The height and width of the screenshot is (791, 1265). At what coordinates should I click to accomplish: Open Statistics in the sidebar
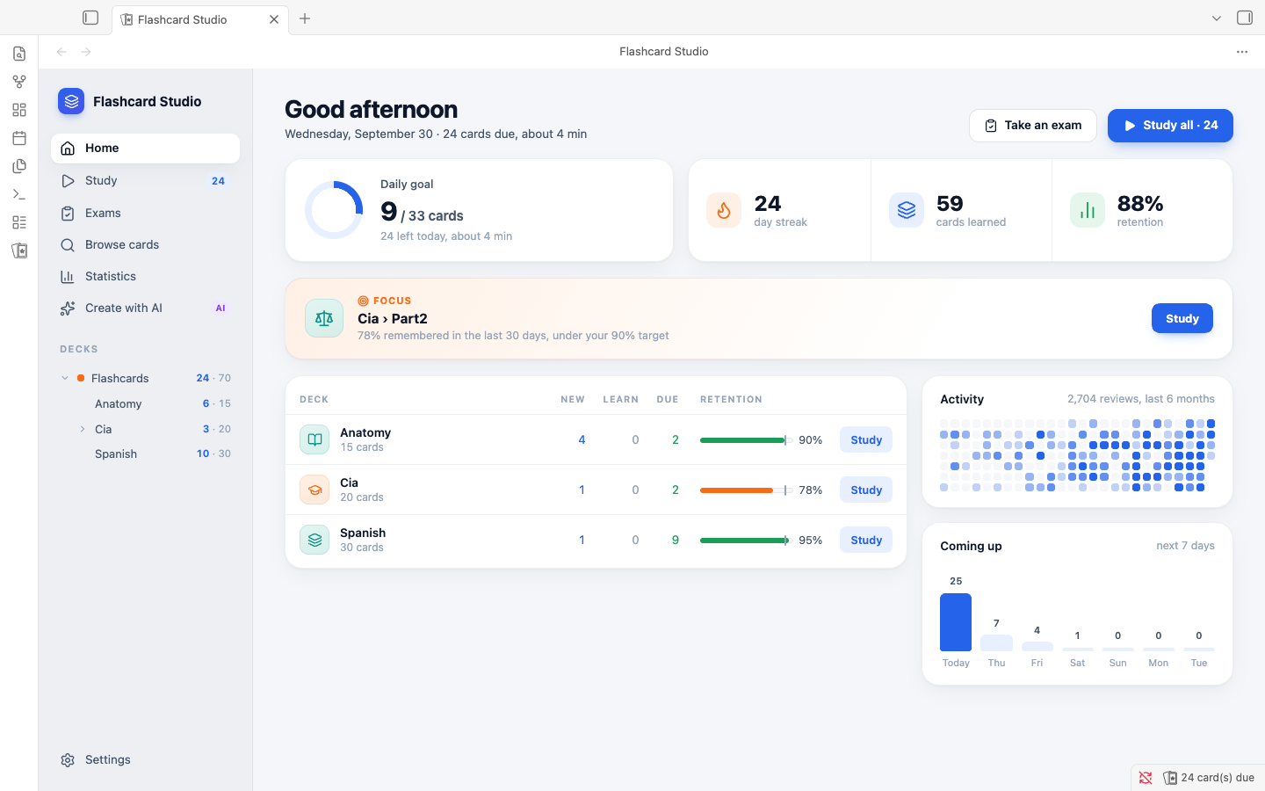pyautogui.click(x=145, y=276)
